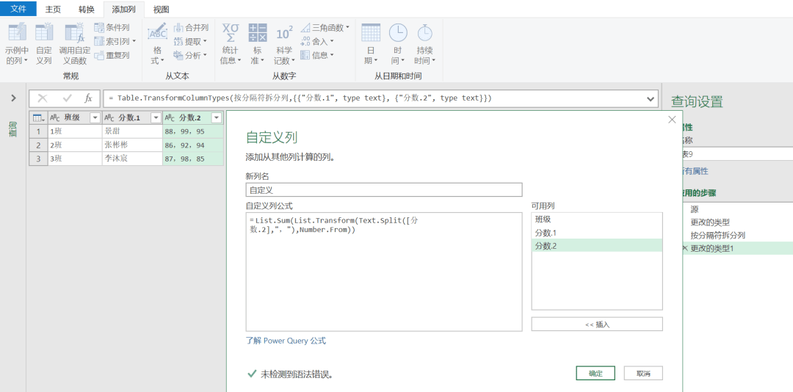This screenshot has height=392, width=793.
Task: Select cell 87, 98, 85
Action: pyautogui.click(x=192, y=159)
